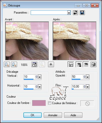
Task: Zoom in the preview with the plus magnifier
Action: point(14,64)
